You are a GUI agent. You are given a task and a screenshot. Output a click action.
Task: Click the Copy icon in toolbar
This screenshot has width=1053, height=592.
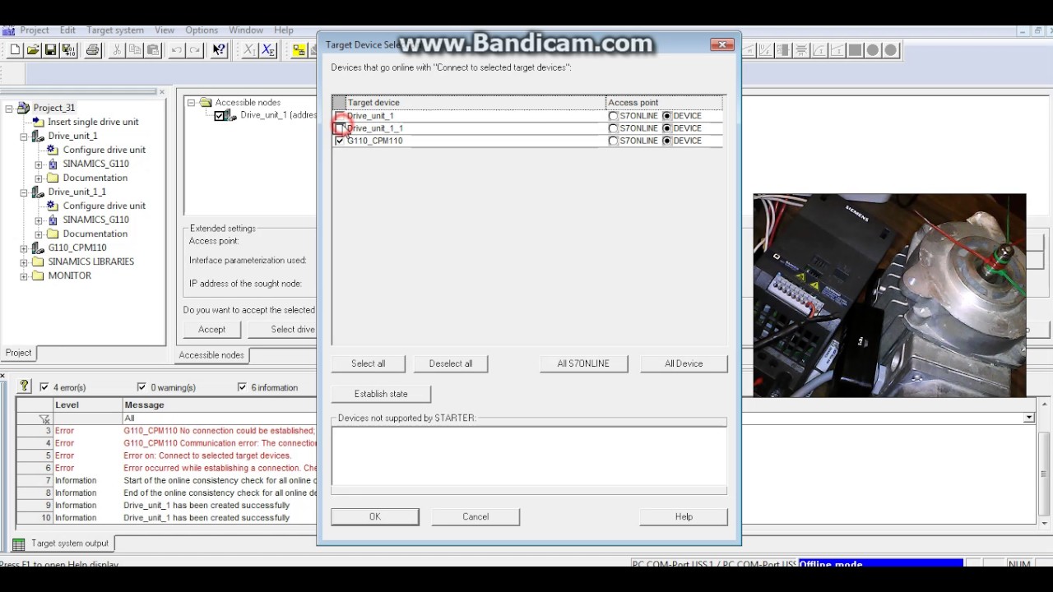click(135, 50)
